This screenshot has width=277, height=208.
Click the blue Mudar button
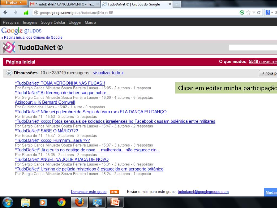271,193
